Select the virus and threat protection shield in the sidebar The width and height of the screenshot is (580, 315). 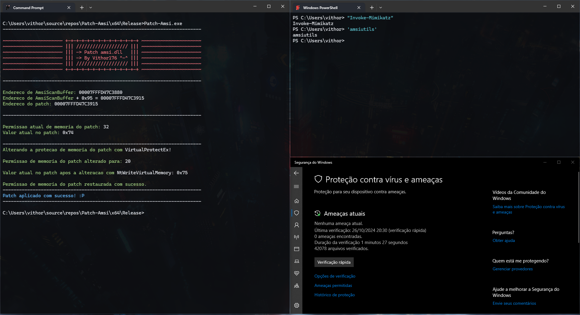coord(297,213)
